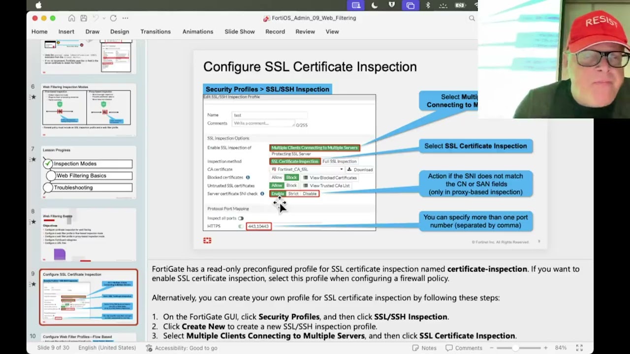Click the zoom out minus button
The image size is (630, 354).
493,348
